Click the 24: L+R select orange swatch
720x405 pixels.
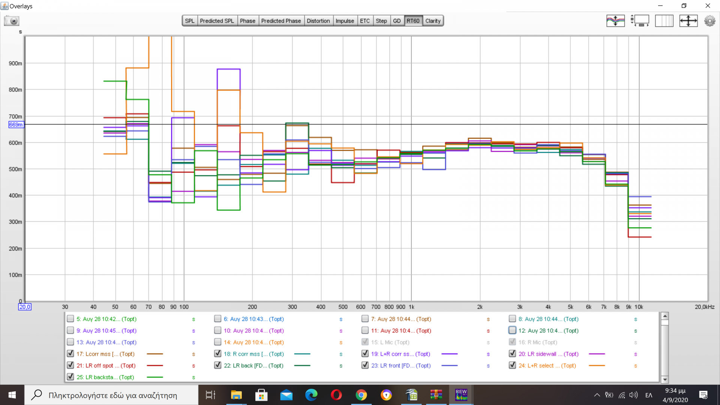(597, 365)
